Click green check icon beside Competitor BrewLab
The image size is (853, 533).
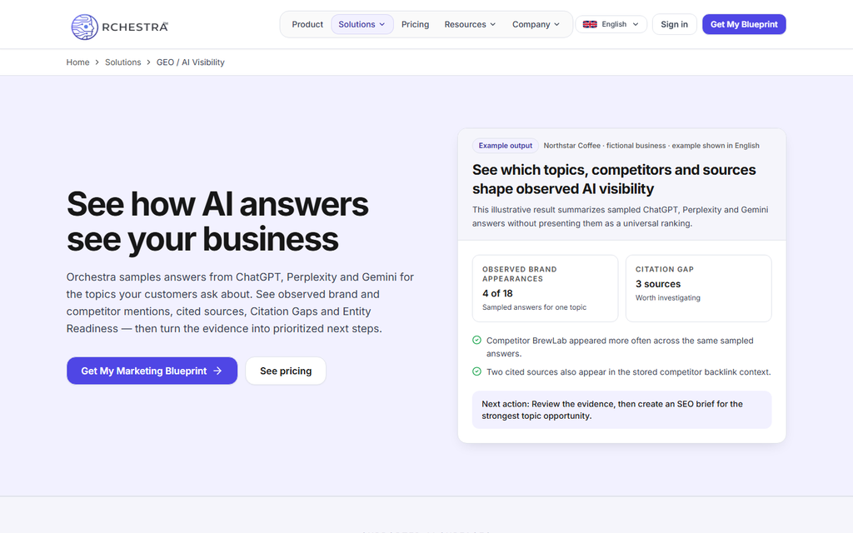click(x=476, y=341)
